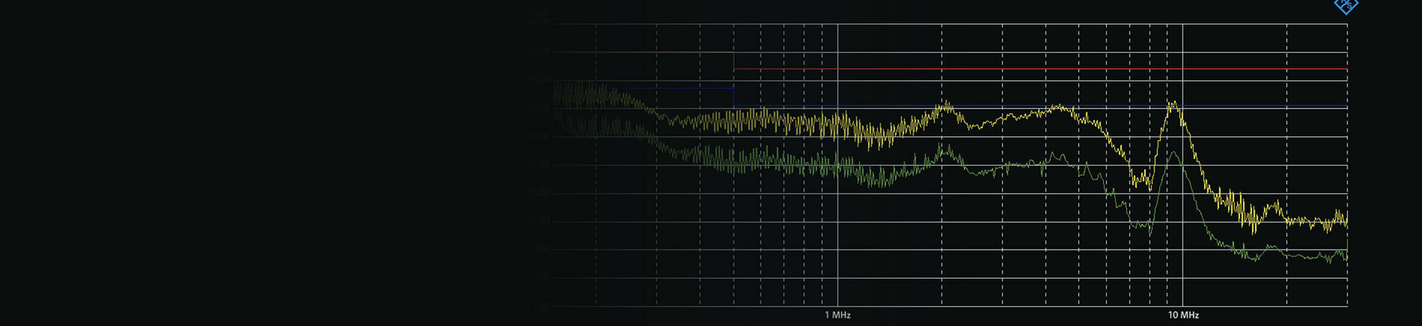Select the green trace peak near 2 MHz

[x=944, y=146]
